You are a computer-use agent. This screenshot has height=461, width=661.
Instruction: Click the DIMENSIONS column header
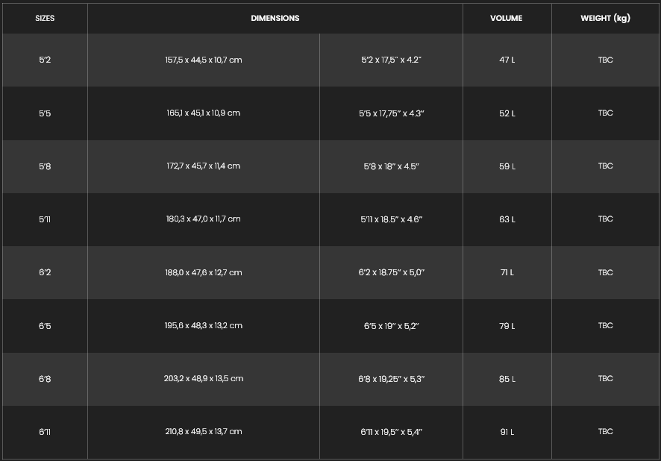coord(275,18)
